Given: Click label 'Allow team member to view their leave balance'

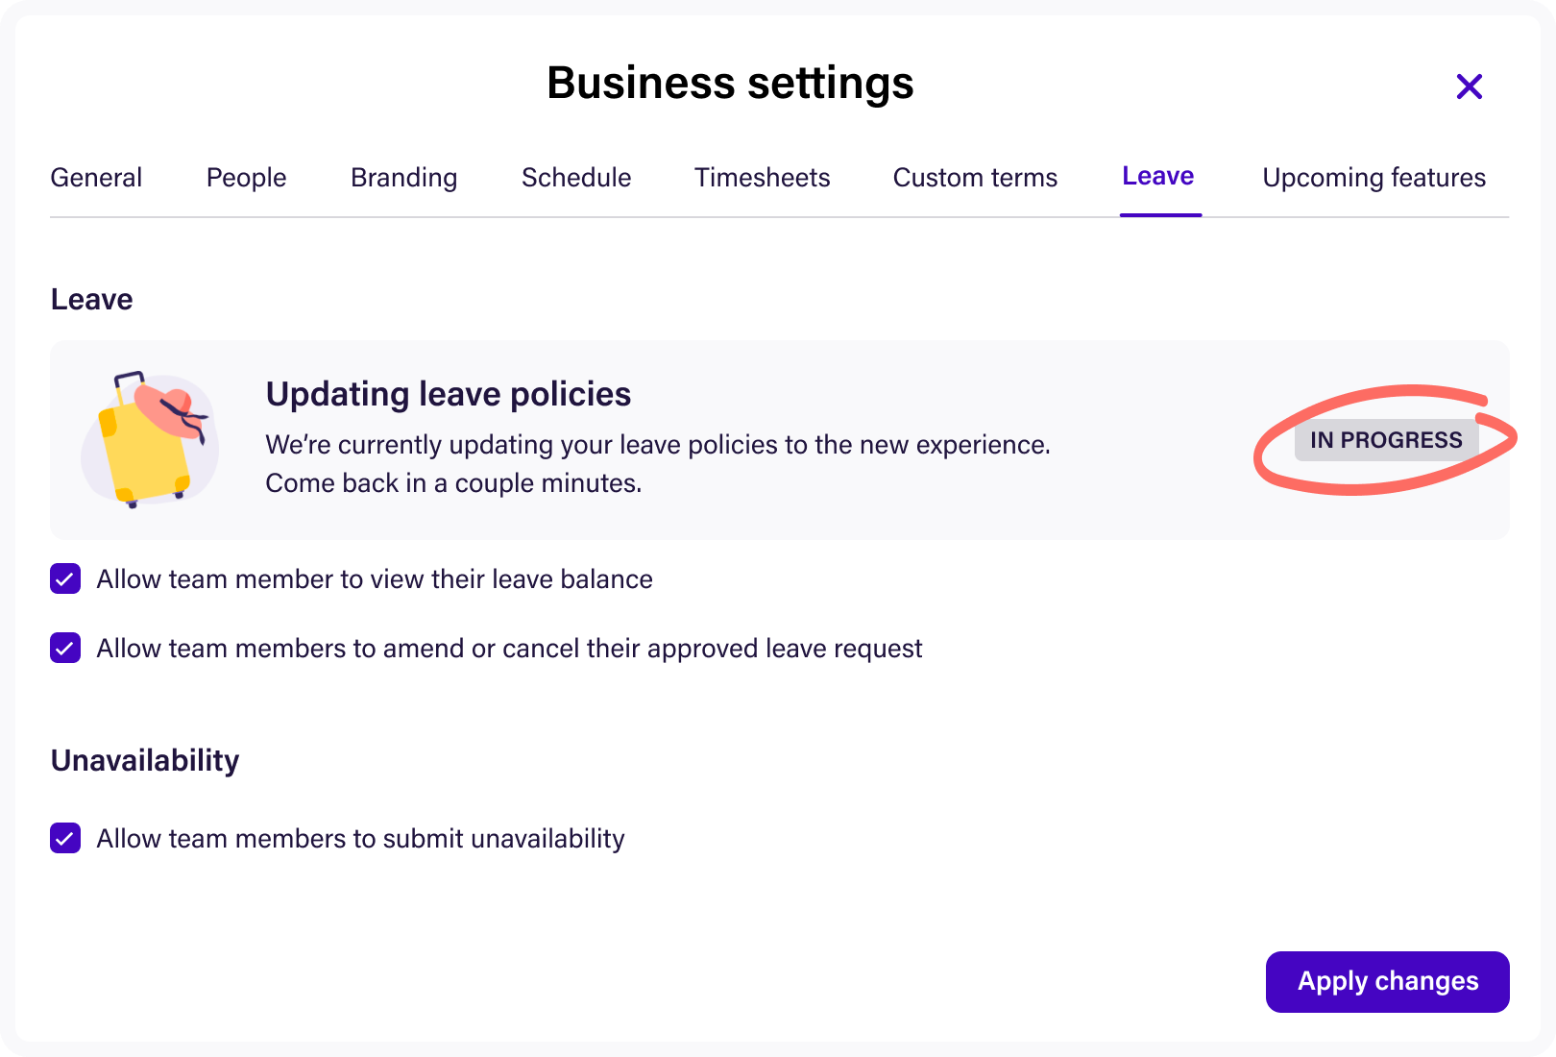Looking at the screenshot, I should (375, 579).
